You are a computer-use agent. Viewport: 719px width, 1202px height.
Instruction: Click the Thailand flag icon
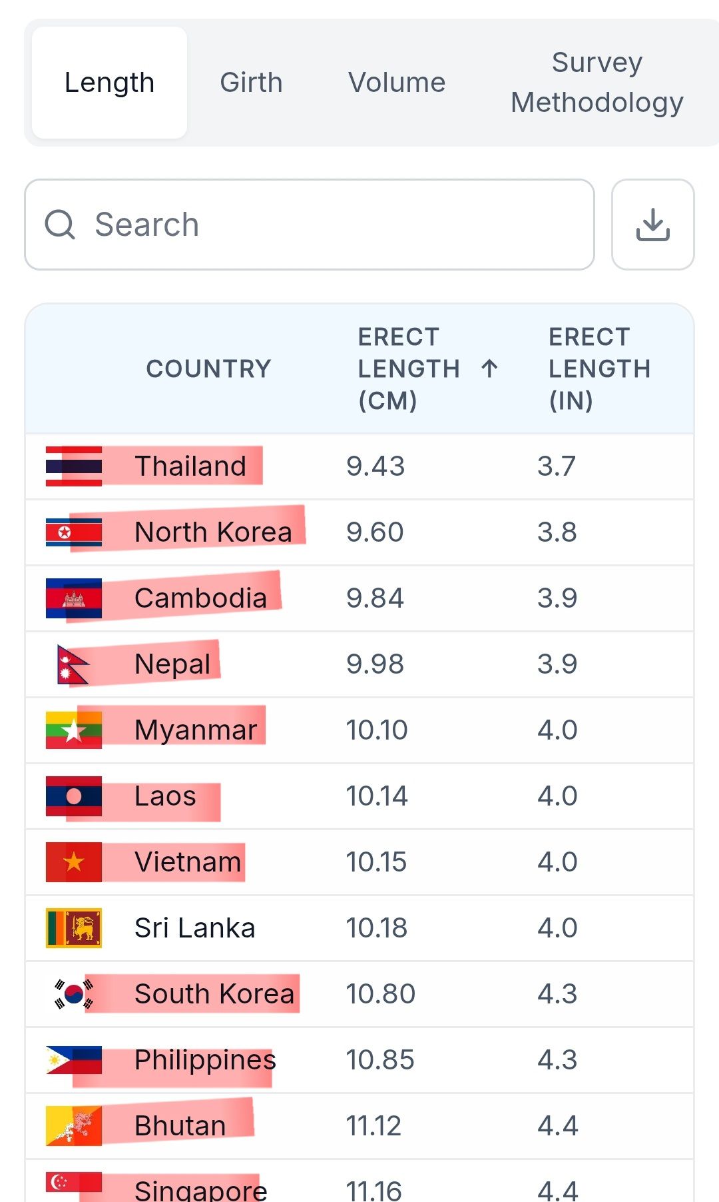pyautogui.click(x=73, y=466)
